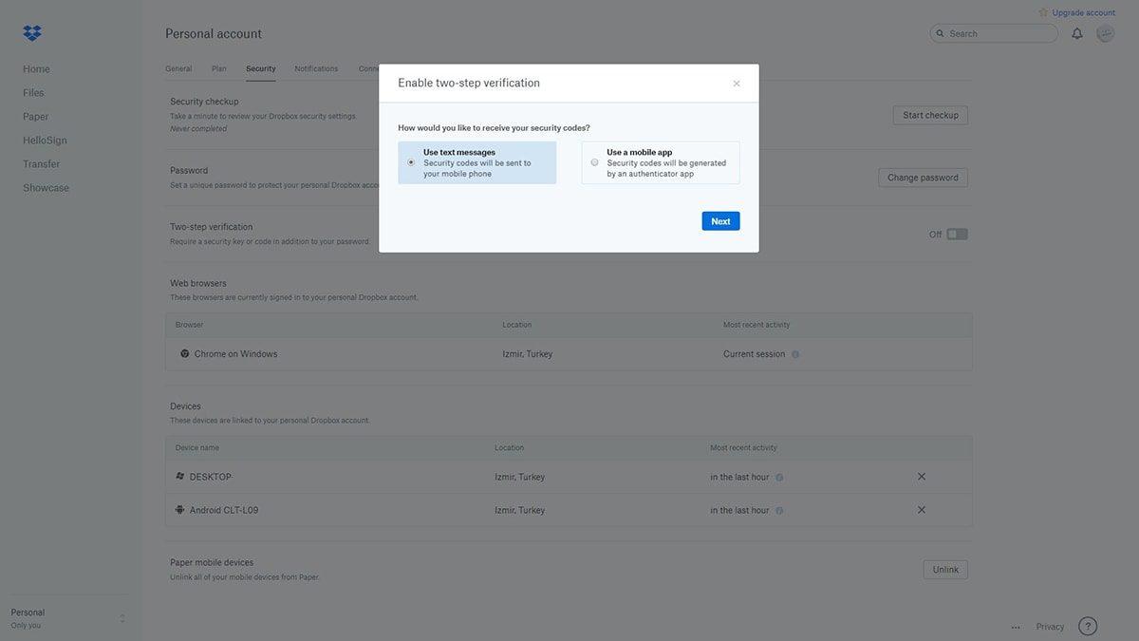Open the General settings tab

pos(178,66)
